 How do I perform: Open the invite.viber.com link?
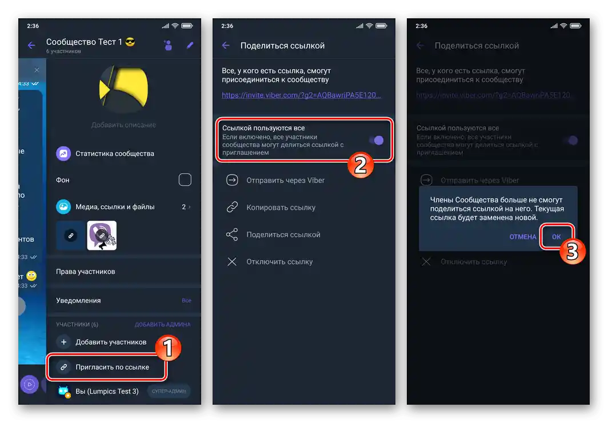(x=301, y=95)
